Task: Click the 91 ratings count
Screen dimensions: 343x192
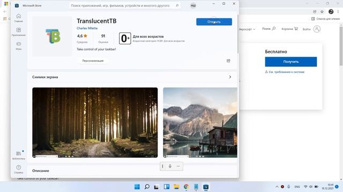Action: [x=103, y=36]
